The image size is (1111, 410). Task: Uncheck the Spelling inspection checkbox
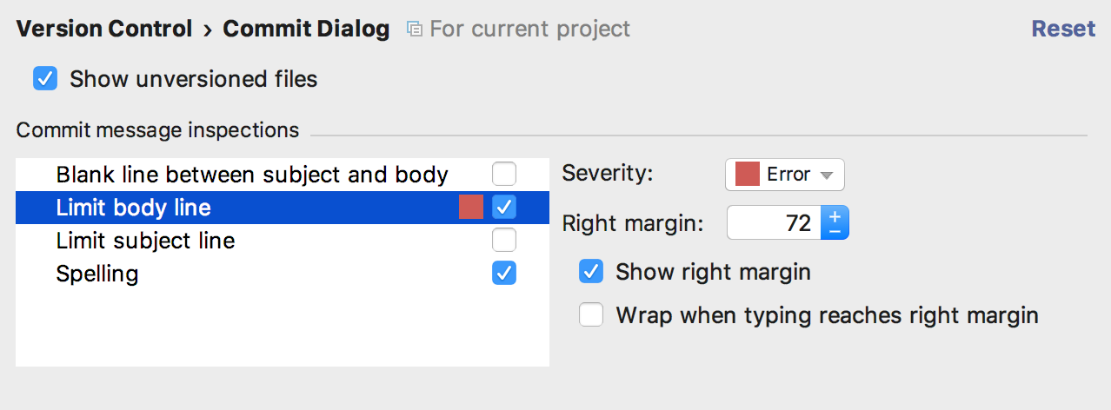tap(504, 273)
